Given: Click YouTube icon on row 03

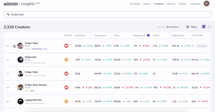Looking at the screenshot, I should pyautogui.click(x=66, y=74).
